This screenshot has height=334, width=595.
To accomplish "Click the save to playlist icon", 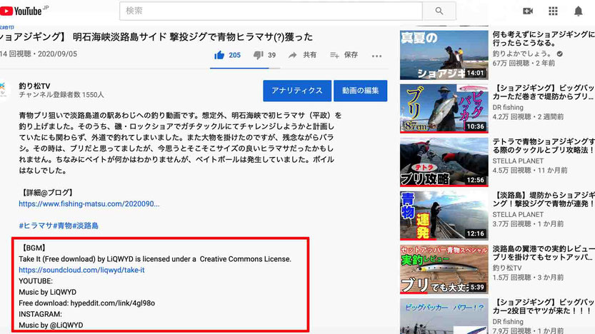I will (334, 56).
